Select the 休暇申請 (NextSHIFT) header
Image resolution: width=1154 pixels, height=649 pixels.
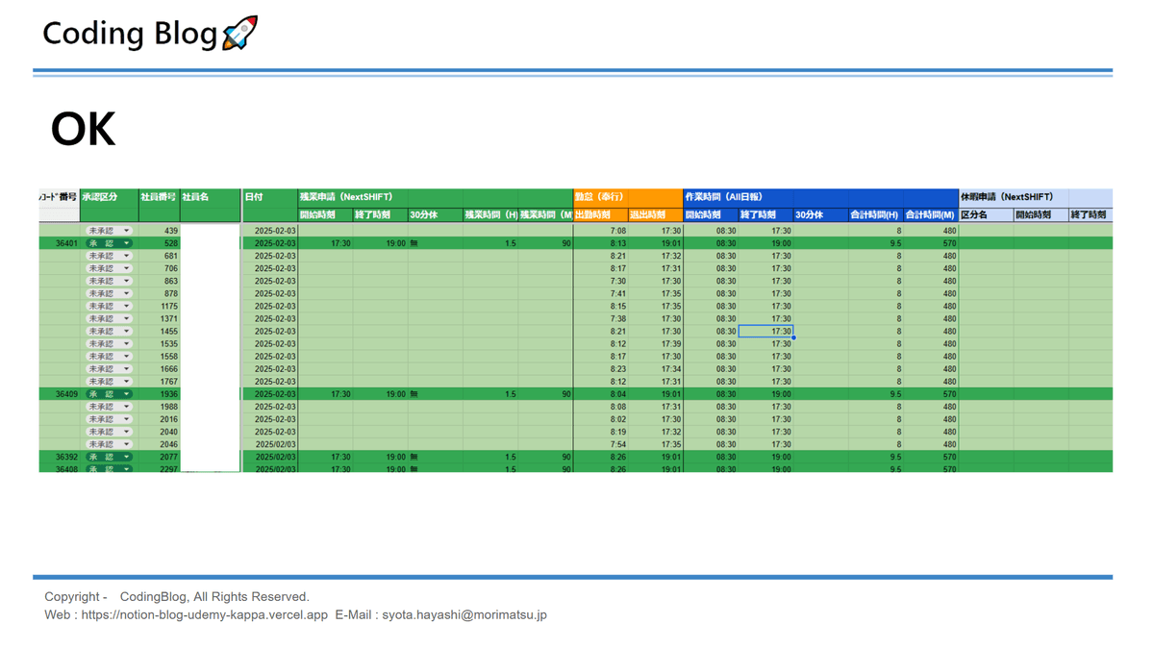point(1007,197)
